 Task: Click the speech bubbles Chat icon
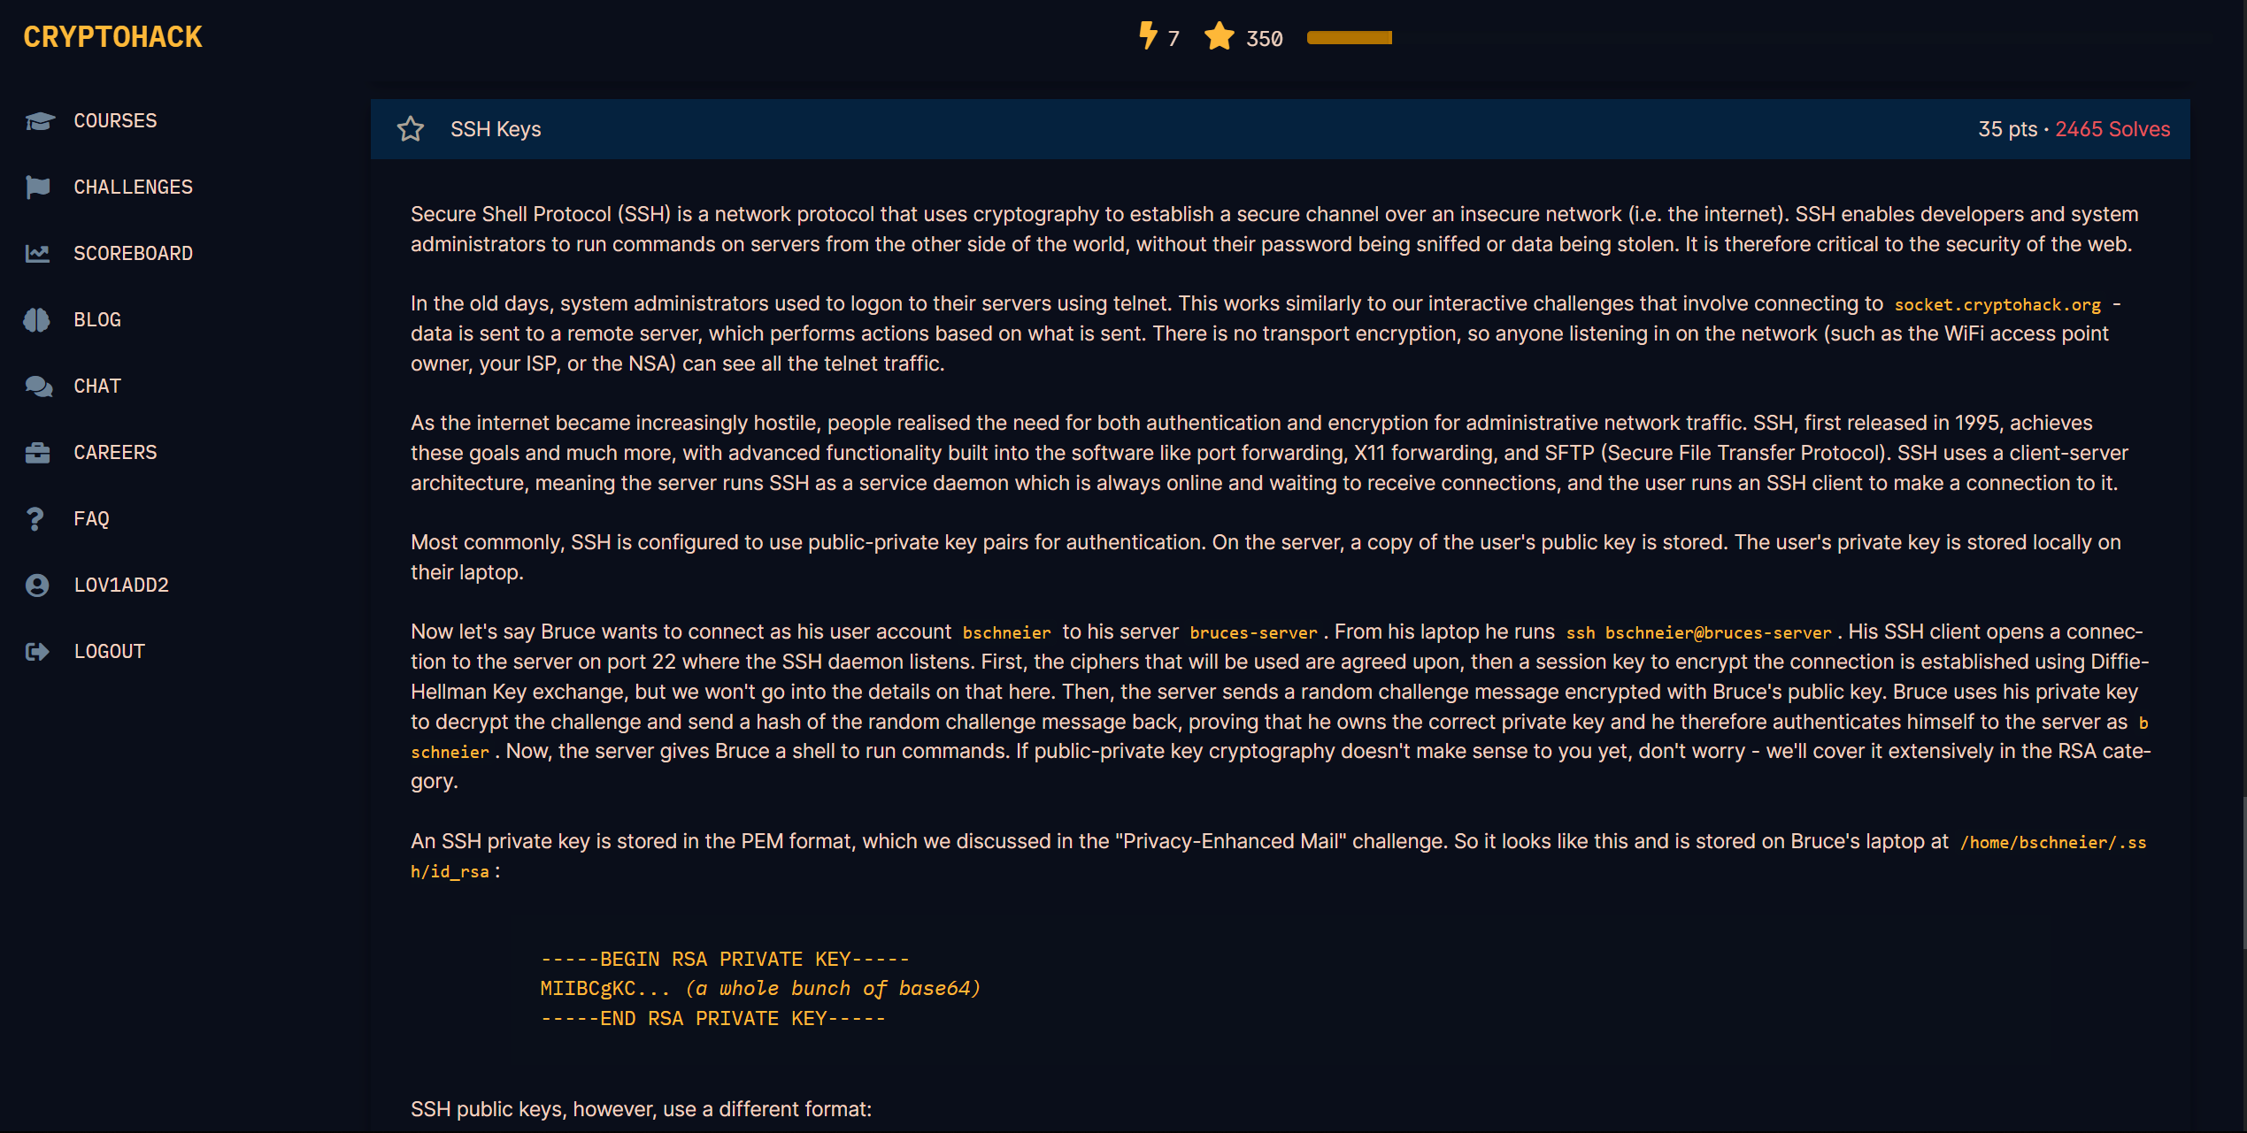pos(38,387)
